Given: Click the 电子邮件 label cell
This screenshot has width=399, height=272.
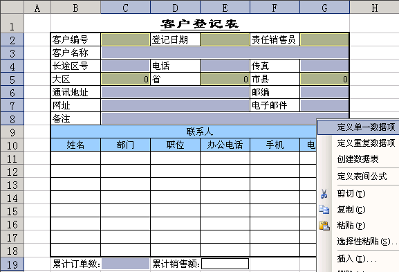Looking at the screenshot, I should click(x=275, y=105).
